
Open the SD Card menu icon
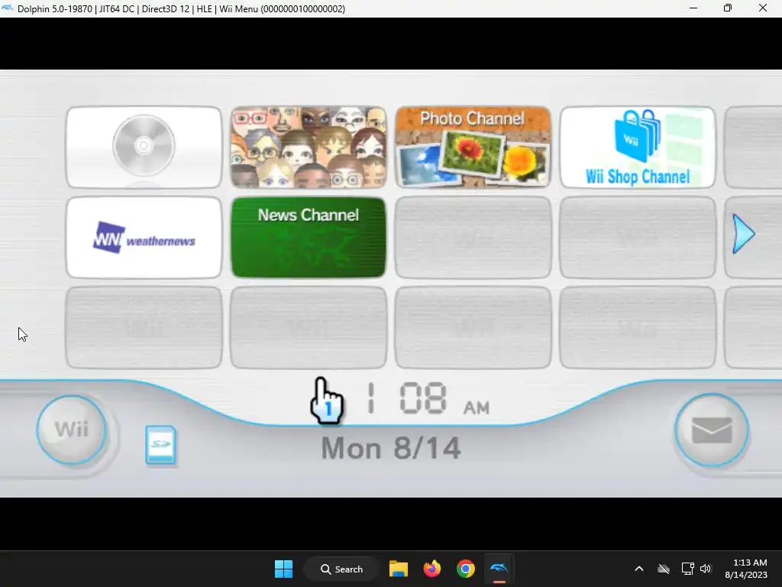click(x=160, y=445)
